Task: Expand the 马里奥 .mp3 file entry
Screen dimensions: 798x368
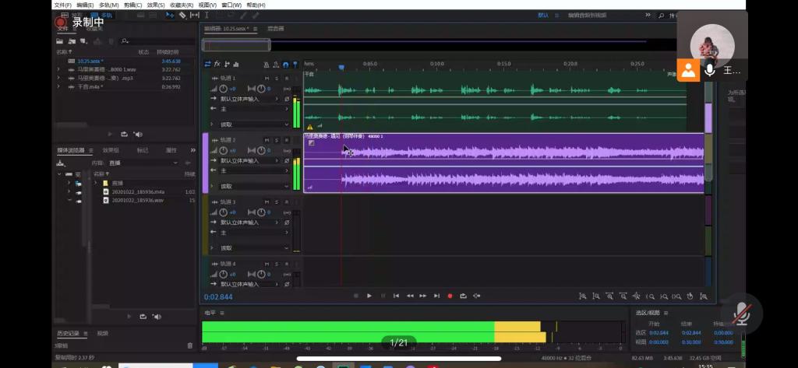Action: coord(58,78)
